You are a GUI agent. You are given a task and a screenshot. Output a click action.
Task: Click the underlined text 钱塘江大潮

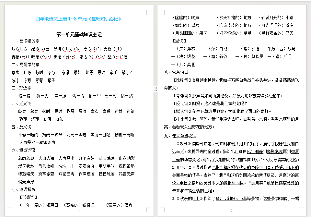click(285, 144)
